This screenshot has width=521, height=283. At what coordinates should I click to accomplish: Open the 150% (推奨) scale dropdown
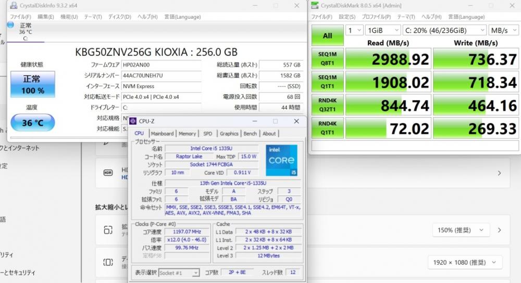click(461, 230)
